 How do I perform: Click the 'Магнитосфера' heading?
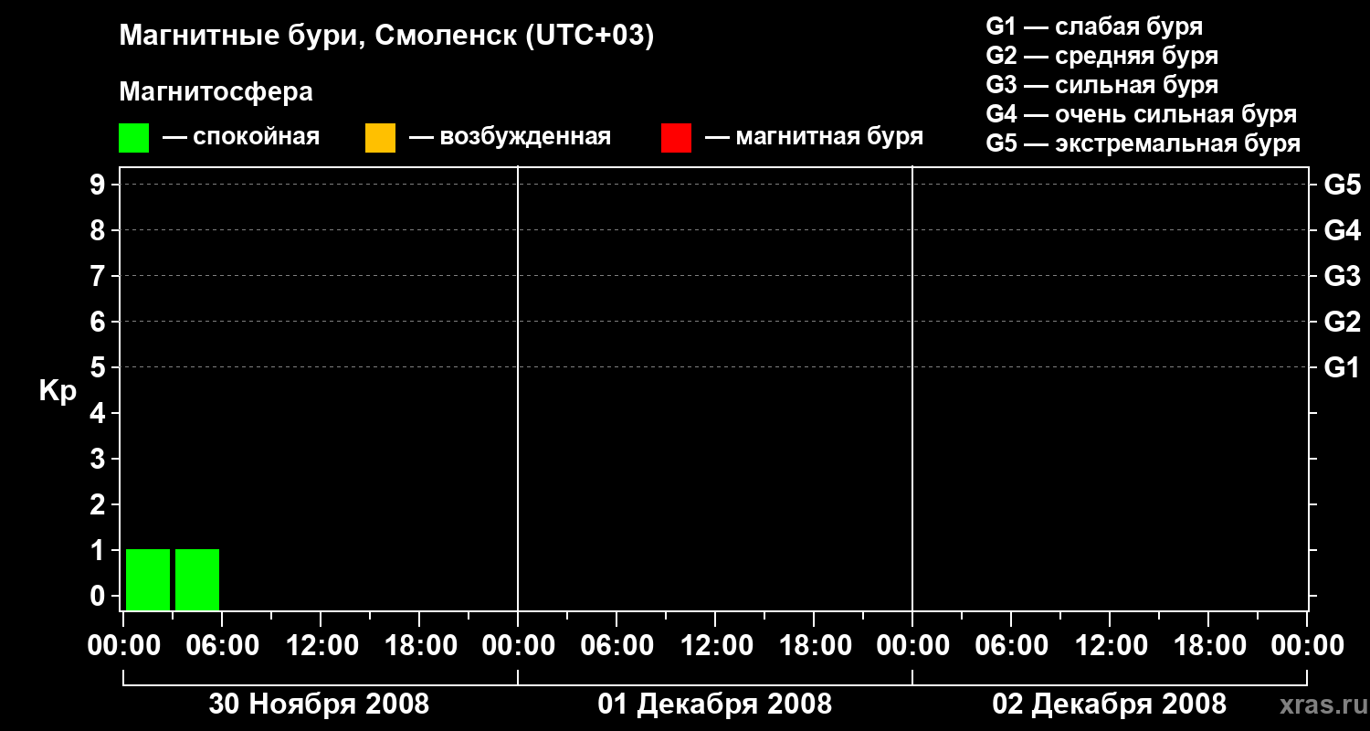click(216, 92)
